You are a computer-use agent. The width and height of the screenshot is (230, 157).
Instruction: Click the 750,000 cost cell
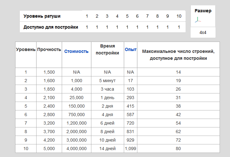76,115
